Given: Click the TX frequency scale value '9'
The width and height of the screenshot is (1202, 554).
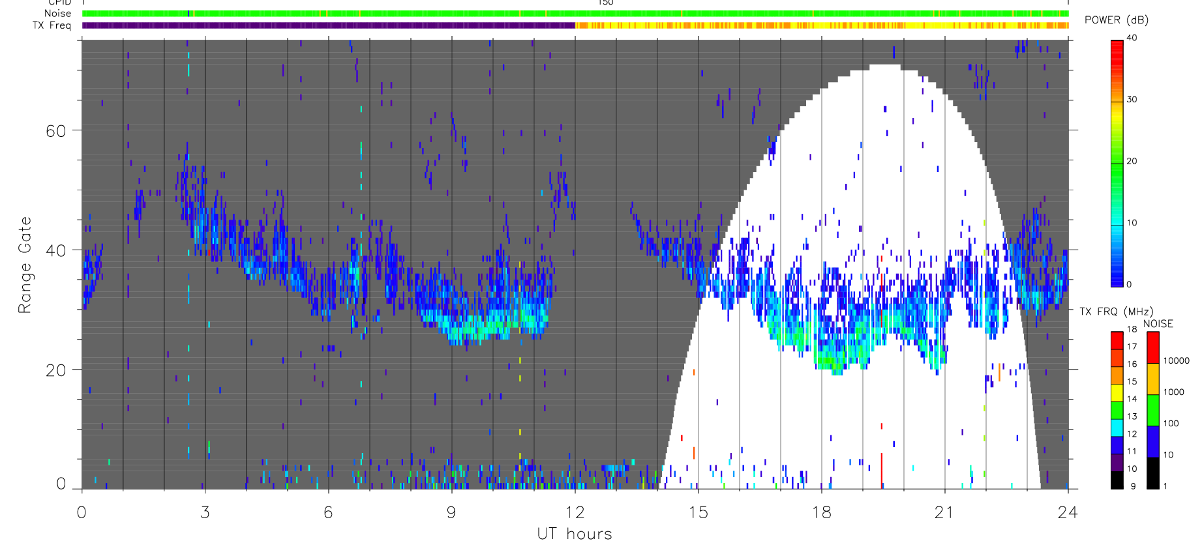Looking at the screenshot, I should click(x=1133, y=486).
